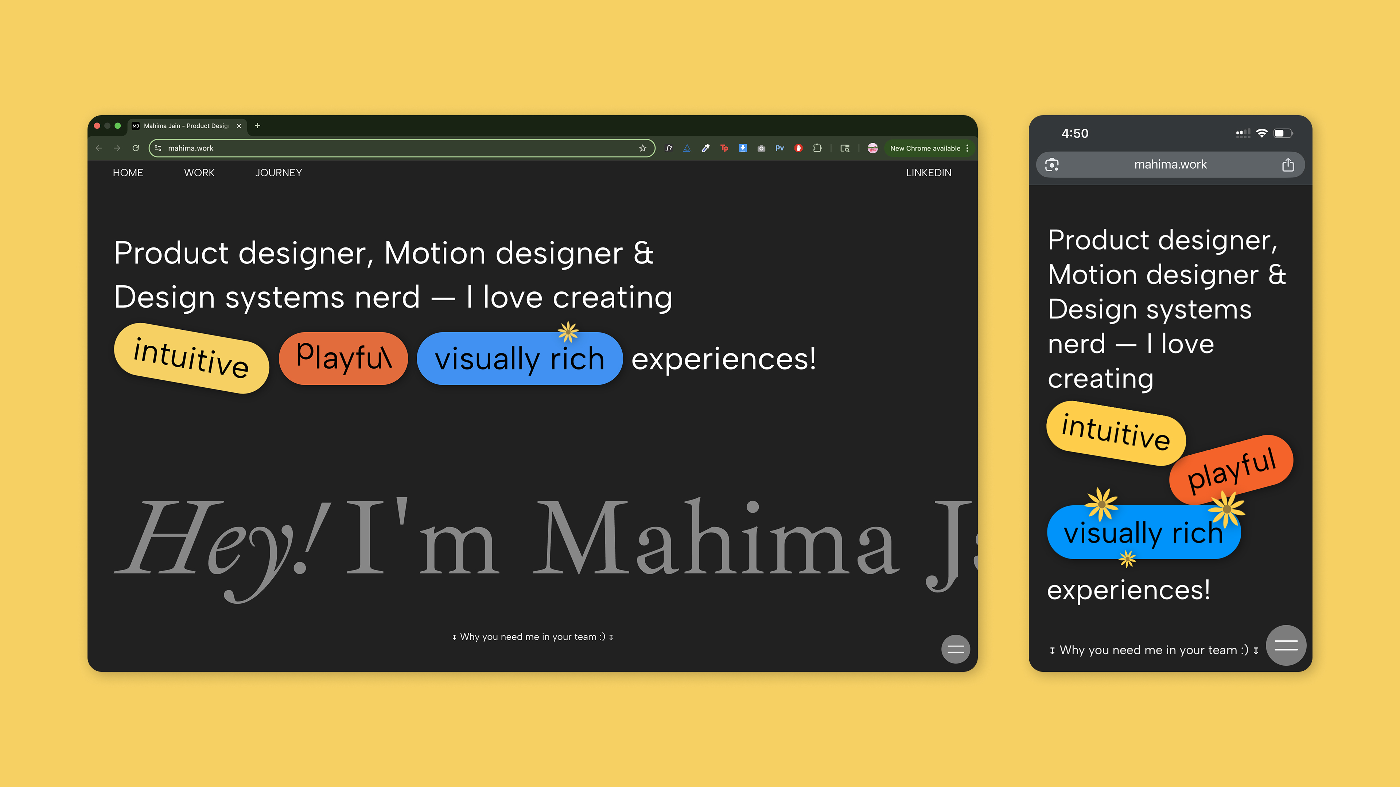Visit the LINKEDIN link

(x=928, y=173)
